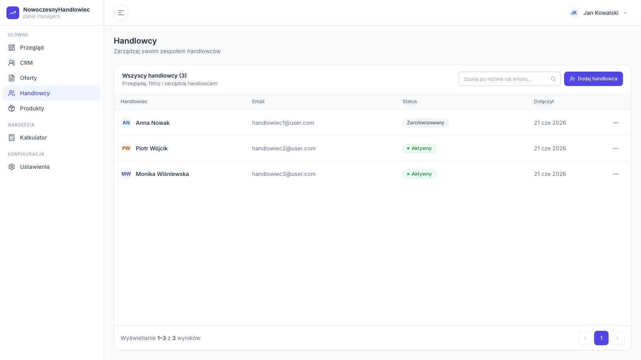
Task: Click the Handlowcy people icon
Action: point(12,93)
